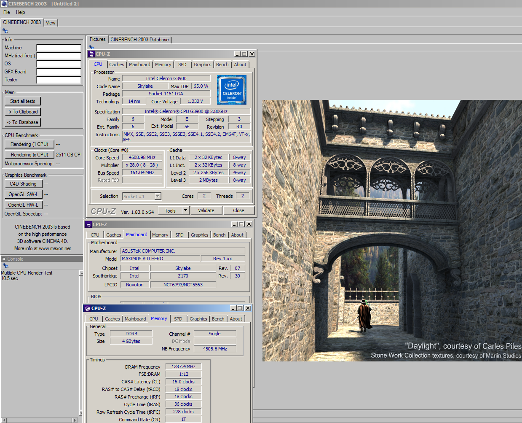This screenshot has width=522, height=423.
Task: Open Caches tab in Memory CPU-Z window
Action: [112, 319]
